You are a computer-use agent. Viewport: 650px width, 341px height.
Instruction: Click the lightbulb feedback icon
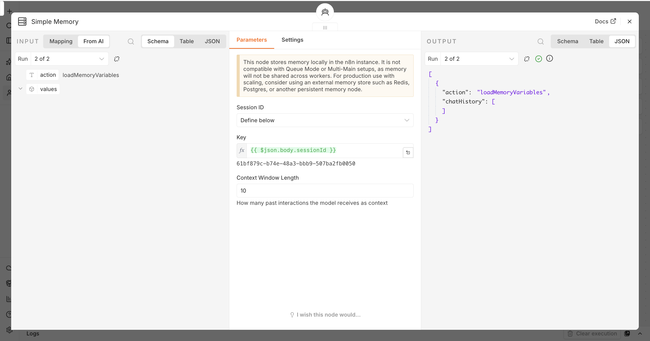[292, 315]
